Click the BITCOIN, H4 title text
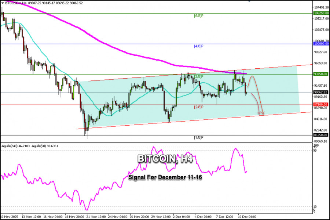This screenshot has width=330, height=220. click(x=165, y=158)
